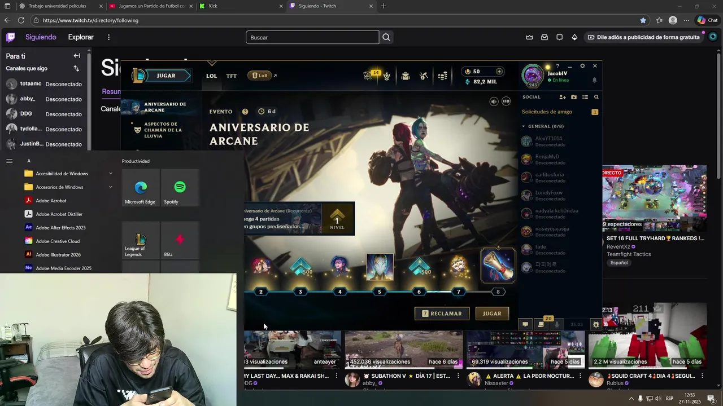The width and height of the screenshot is (723, 406).
Task: Open Twitch inbox notifications icon
Action: pos(545,37)
